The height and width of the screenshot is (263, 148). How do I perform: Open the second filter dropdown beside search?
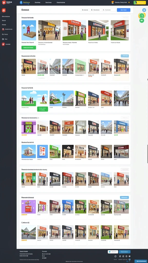click(95, 10)
